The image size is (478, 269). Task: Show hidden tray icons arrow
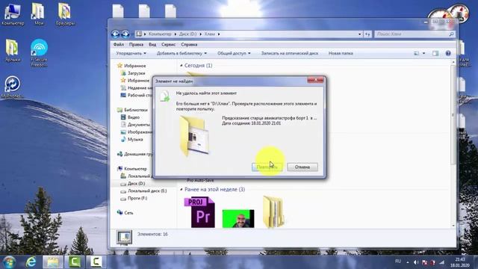[x=408, y=262]
